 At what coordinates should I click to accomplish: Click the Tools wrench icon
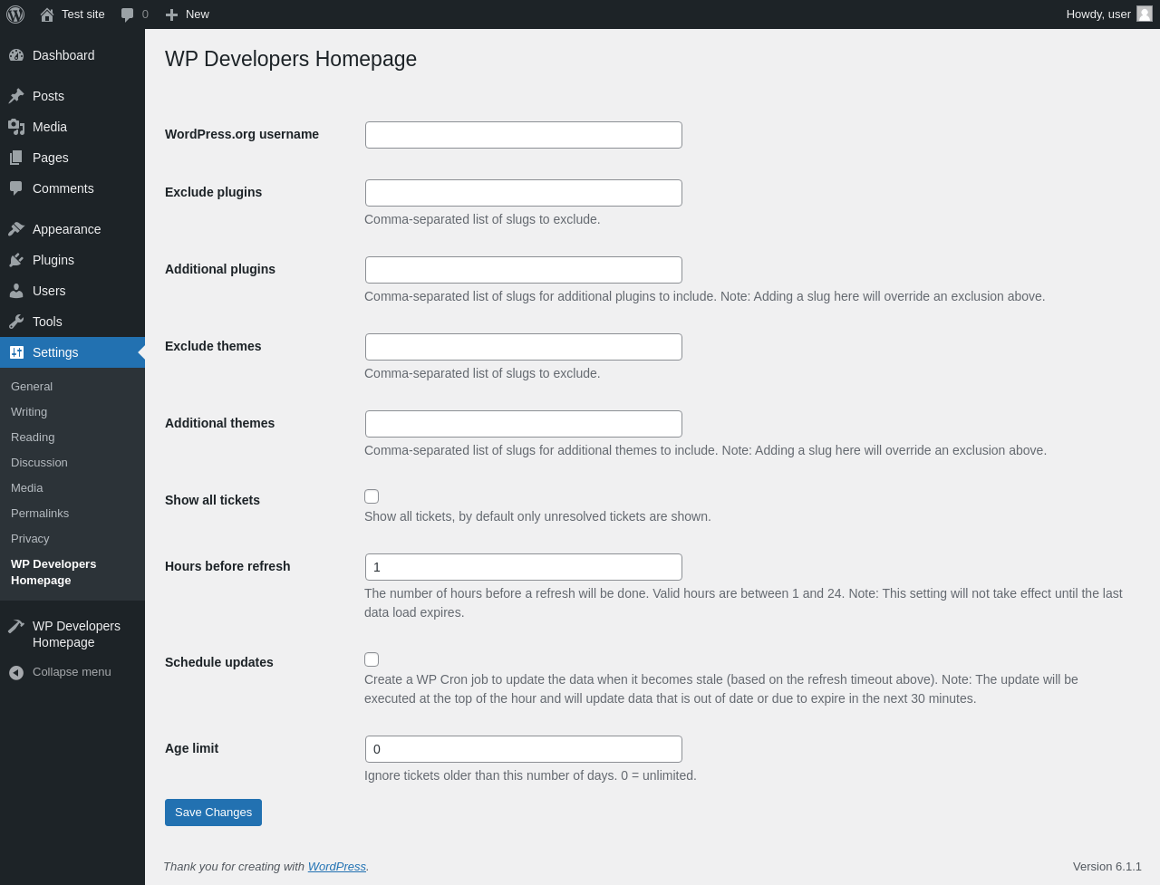(16, 322)
